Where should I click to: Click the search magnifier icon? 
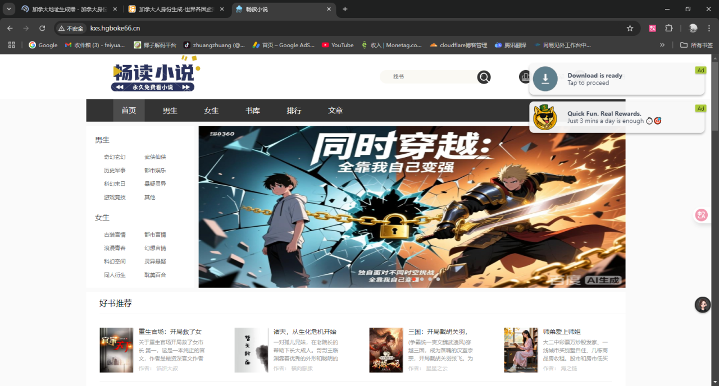click(484, 77)
